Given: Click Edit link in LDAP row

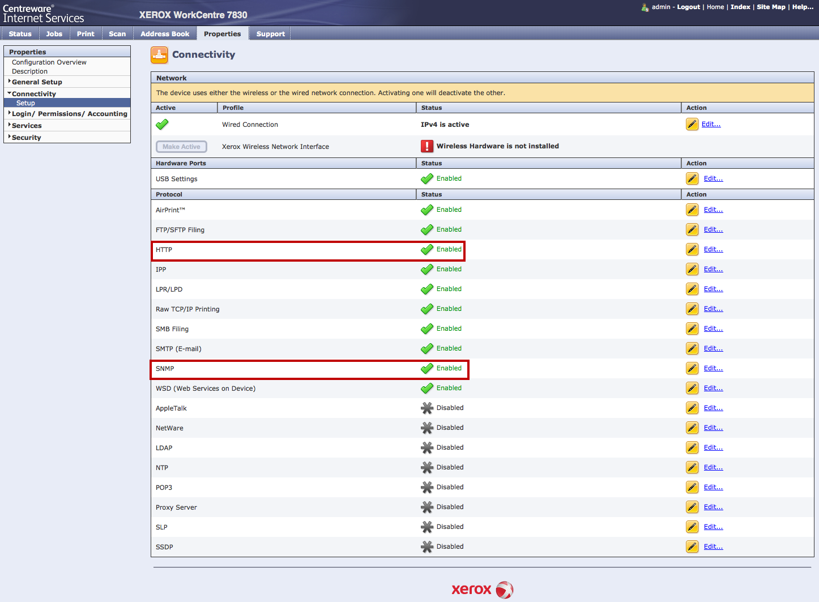Looking at the screenshot, I should 714,448.
